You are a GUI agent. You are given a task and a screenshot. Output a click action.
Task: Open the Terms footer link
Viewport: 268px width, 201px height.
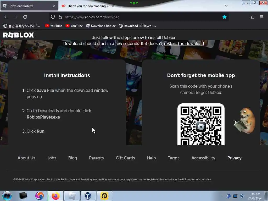pos(174,158)
